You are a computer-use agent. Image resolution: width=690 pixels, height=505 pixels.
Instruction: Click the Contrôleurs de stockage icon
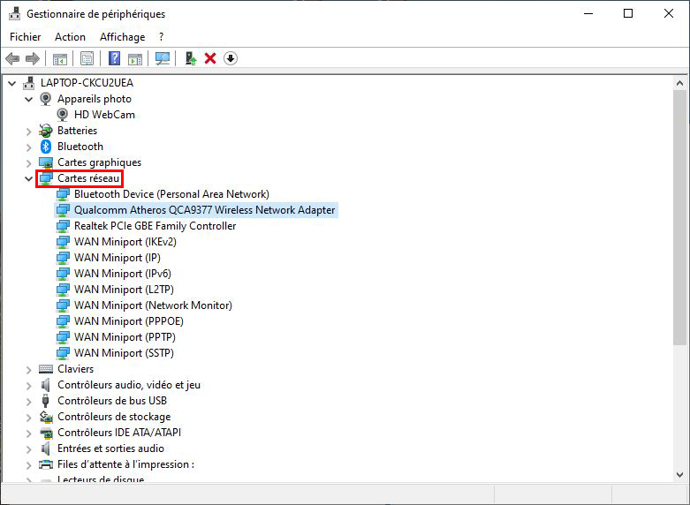coord(46,417)
